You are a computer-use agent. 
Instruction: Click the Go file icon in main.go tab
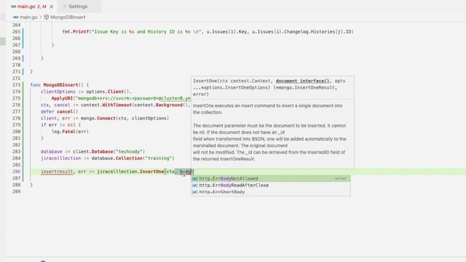pos(13,7)
